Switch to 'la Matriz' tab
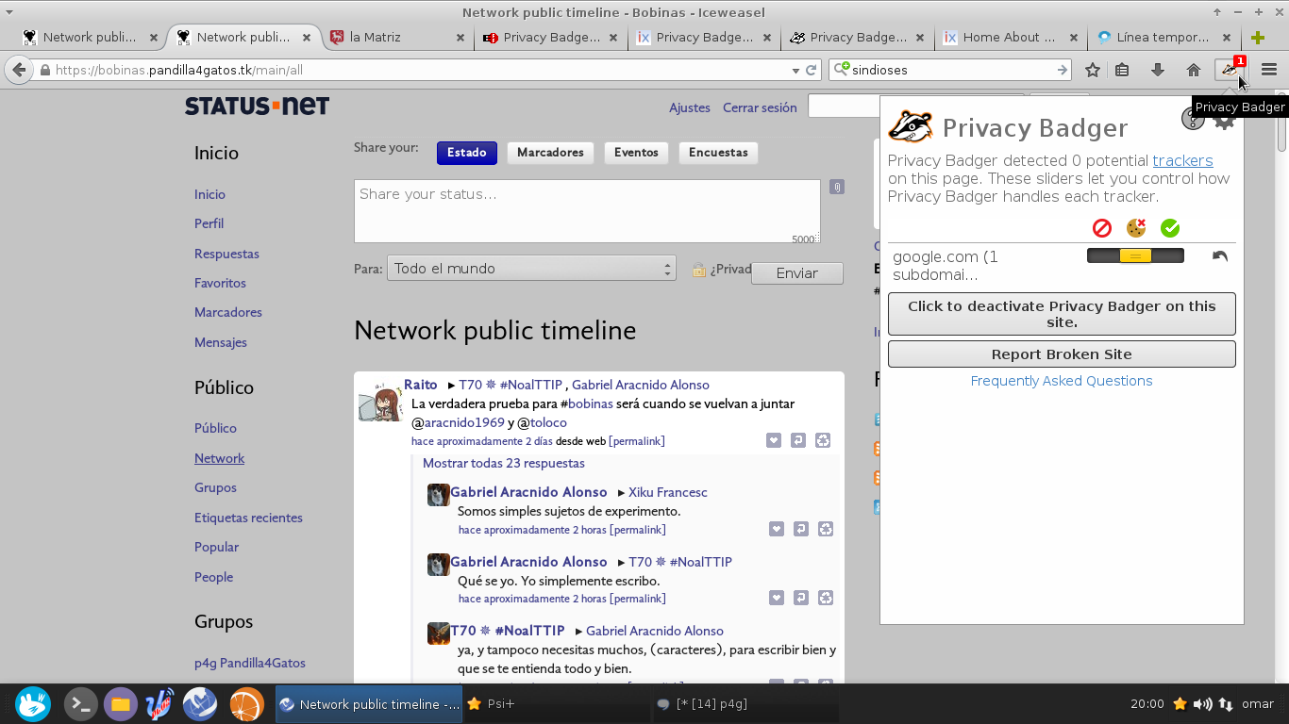The height and width of the screenshot is (724, 1289). point(397,38)
